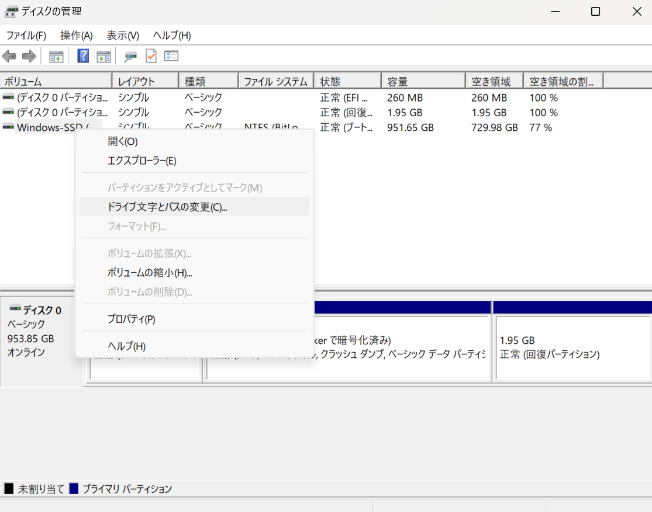Select ドライブ文字とパスの変更(C)... from context menu
This screenshot has width=652, height=512.
[167, 207]
